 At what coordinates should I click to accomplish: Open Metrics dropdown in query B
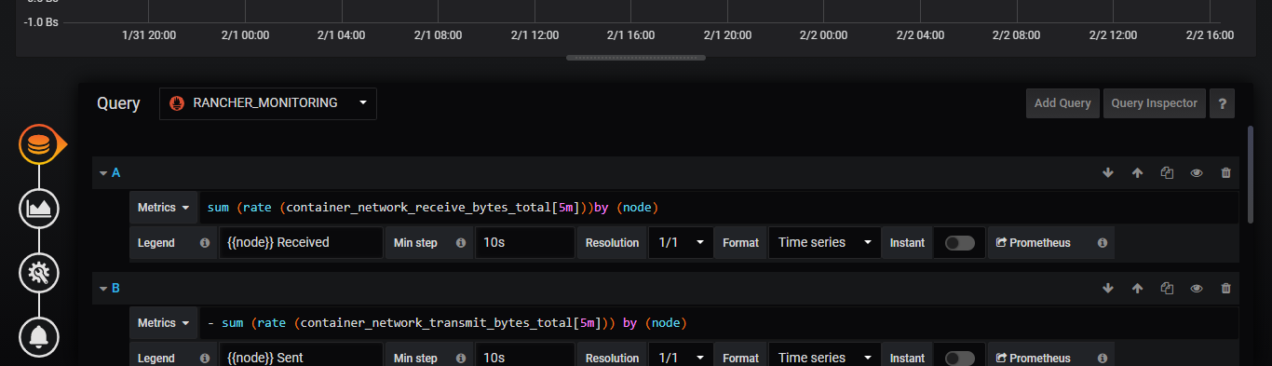tap(164, 323)
